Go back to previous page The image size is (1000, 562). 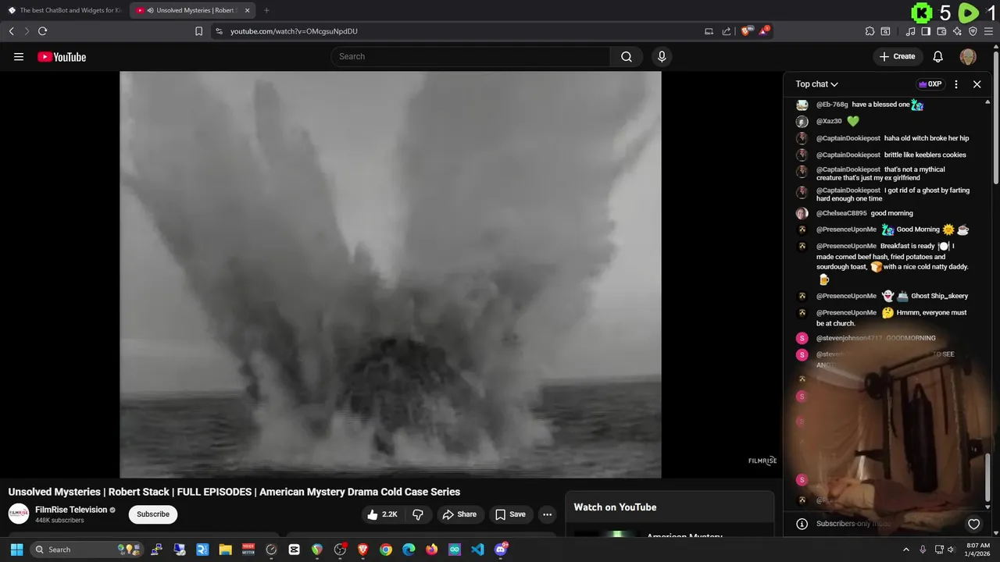[x=11, y=31]
